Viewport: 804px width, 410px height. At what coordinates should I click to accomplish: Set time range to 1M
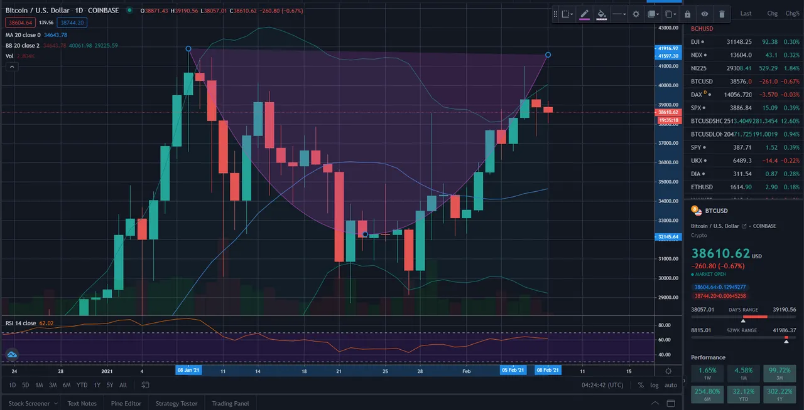coord(39,385)
